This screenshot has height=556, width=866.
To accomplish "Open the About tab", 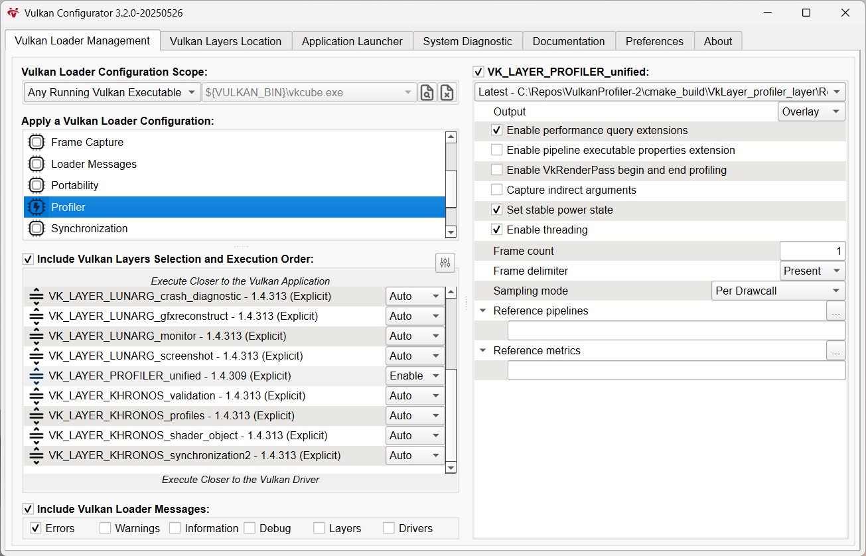I will pyautogui.click(x=718, y=41).
